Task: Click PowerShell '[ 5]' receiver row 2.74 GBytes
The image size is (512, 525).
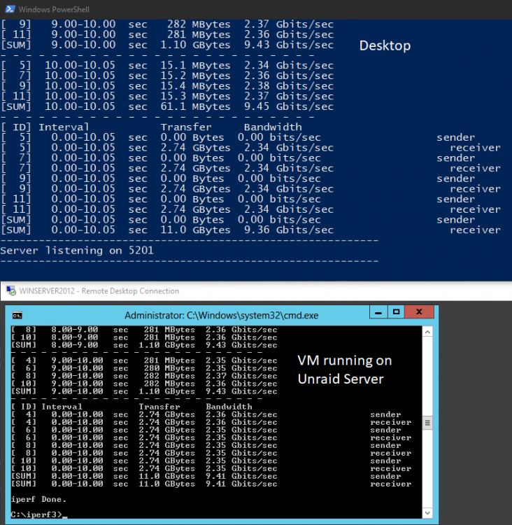Action: tap(251, 148)
